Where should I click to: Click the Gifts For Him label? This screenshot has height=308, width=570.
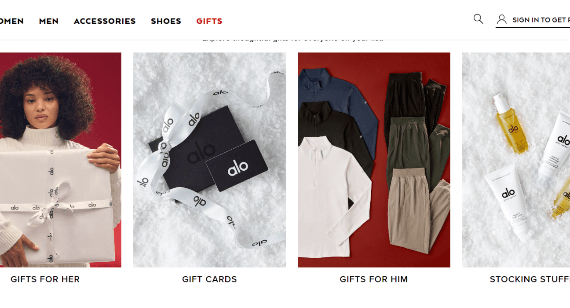click(x=374, y=279)
